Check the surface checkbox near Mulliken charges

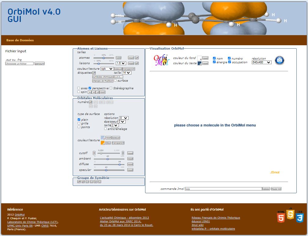pyautogui.click(x=115, y=80)
